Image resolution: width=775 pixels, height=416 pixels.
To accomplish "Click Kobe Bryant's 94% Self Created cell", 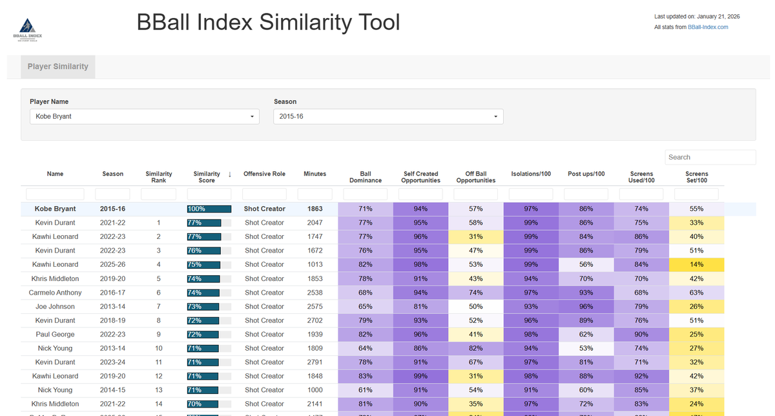I will (420, 209).
